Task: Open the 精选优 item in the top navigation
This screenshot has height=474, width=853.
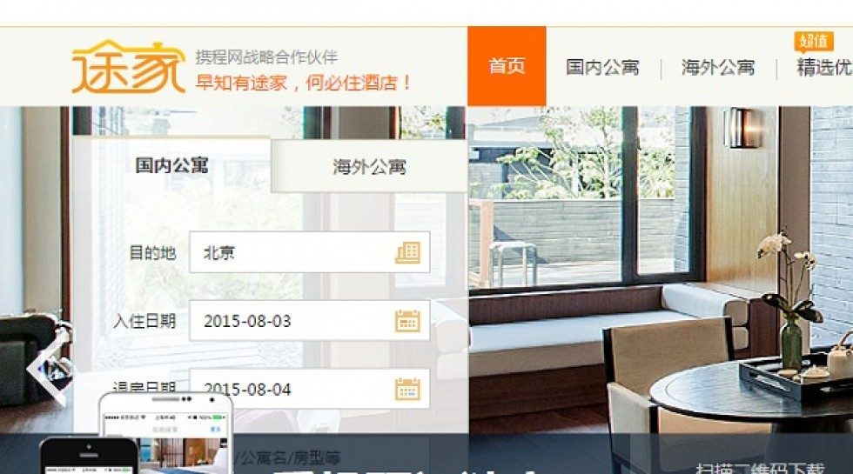Action: pyautogui.click(x=824, y=69)
